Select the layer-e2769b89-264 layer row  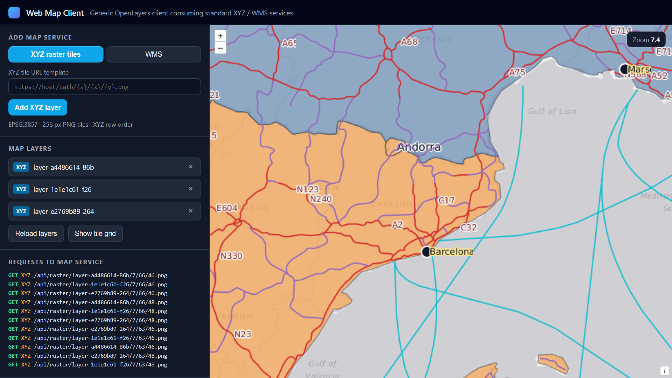105,211
